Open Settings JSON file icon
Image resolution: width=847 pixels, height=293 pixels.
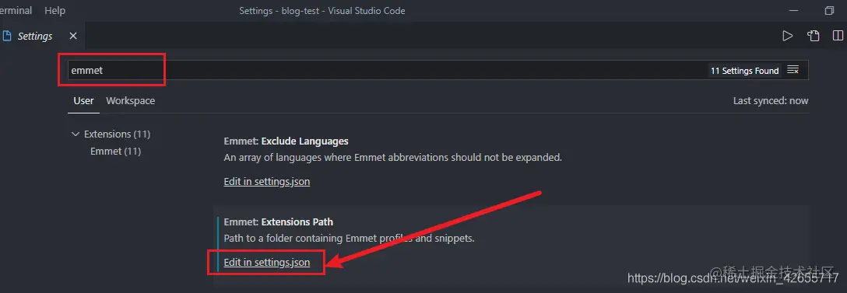[813, 37]
